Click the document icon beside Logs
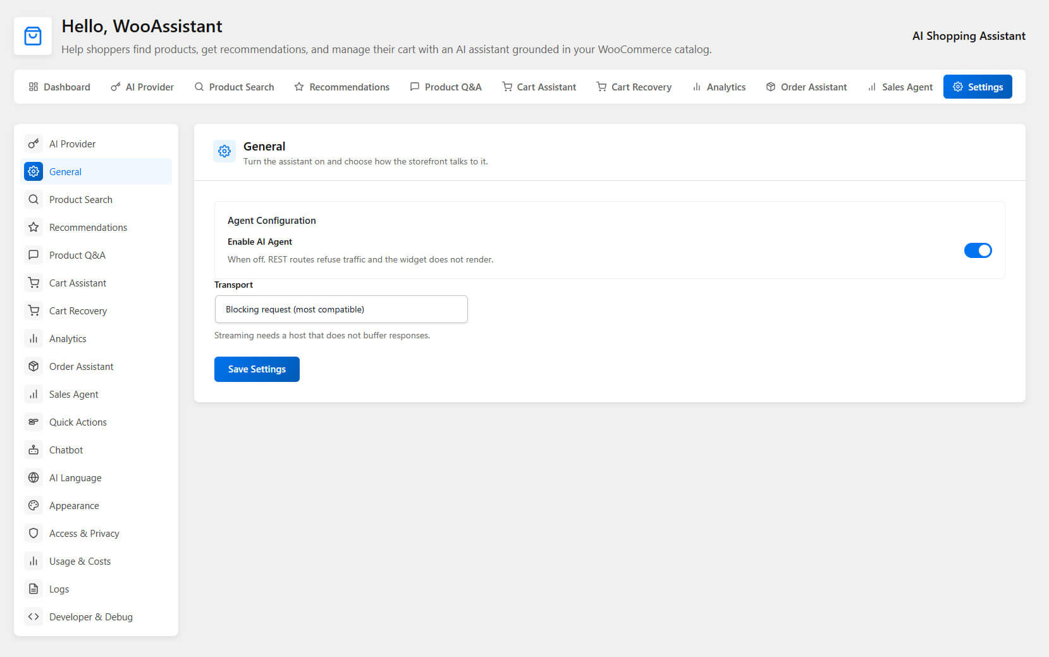 tap(34, 589)
